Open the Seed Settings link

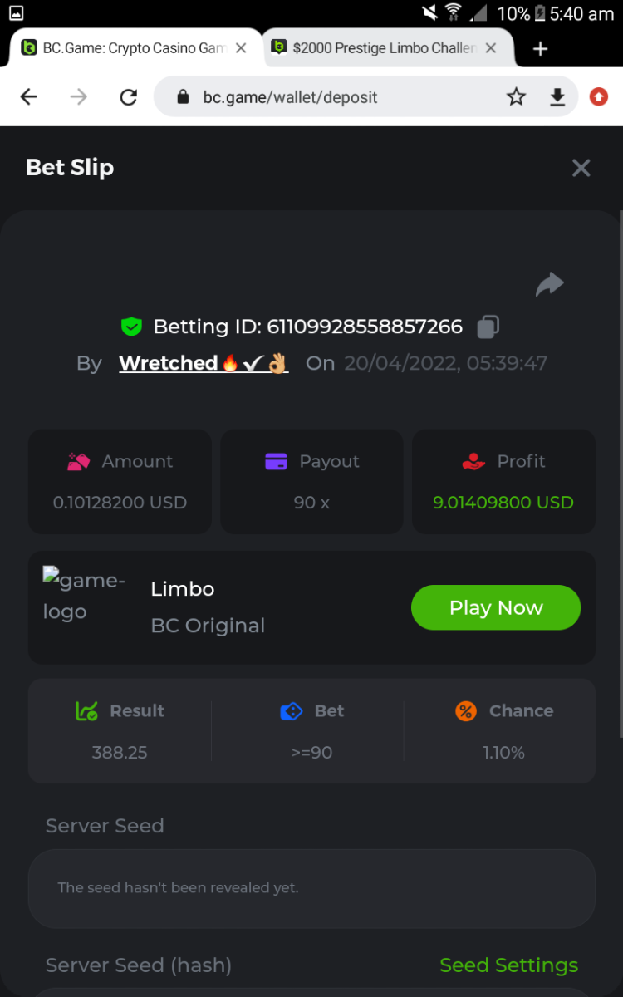[508, 965]
